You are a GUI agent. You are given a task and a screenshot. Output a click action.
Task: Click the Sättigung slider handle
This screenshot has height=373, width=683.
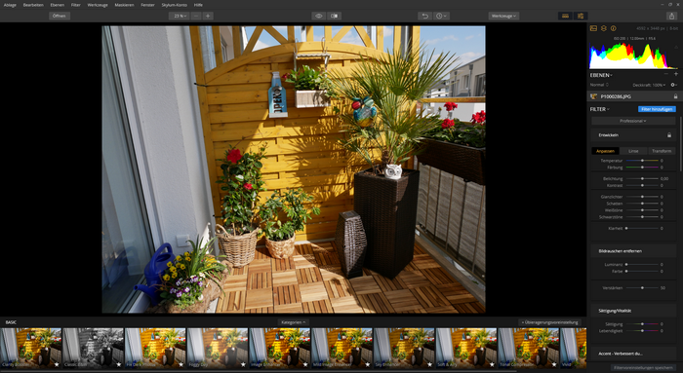pos(642,324)
